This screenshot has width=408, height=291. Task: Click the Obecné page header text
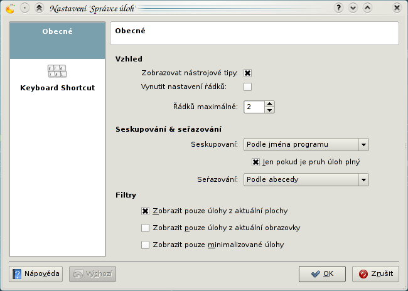130,31
